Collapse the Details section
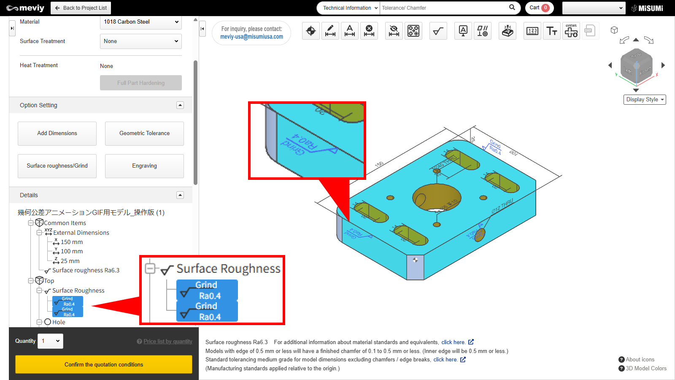 pos(180,195)
